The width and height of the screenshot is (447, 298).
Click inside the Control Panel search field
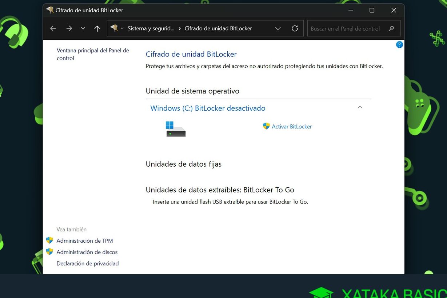(x=346, y=28)
